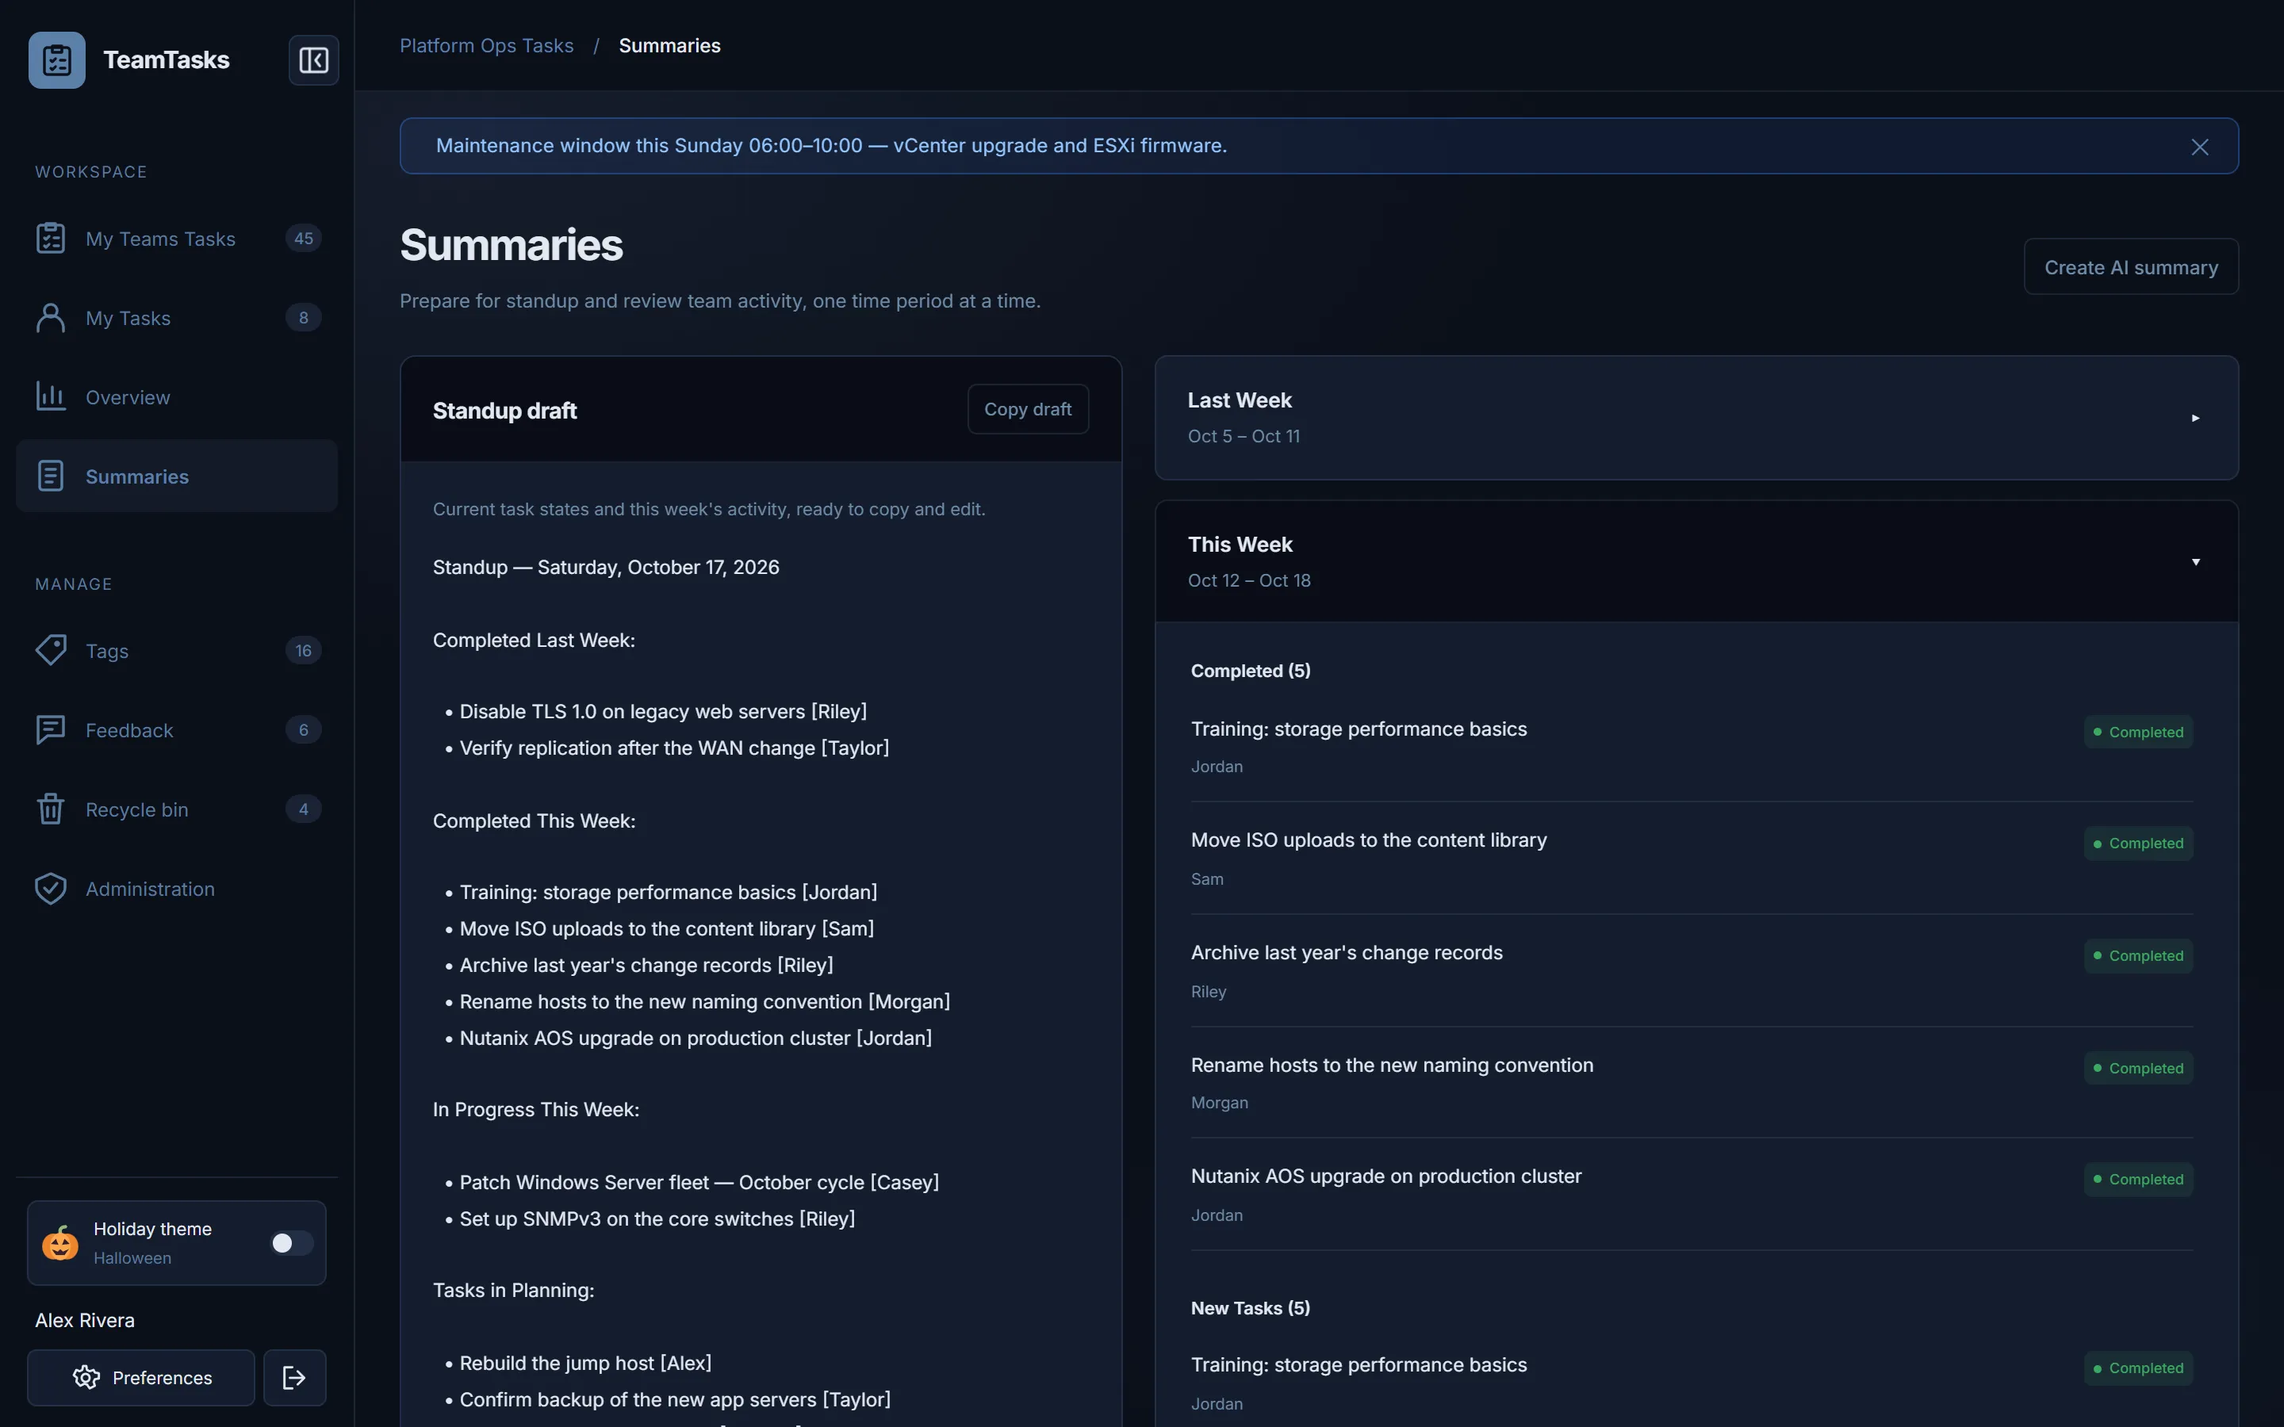Expand the Last Week section arrow
This screenshot has width=2284, height=1427.
click(x=2195, y=417)
